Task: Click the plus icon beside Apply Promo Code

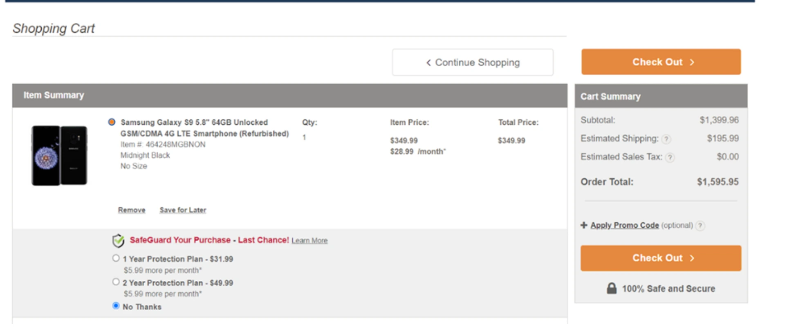Action: (584, 225)
